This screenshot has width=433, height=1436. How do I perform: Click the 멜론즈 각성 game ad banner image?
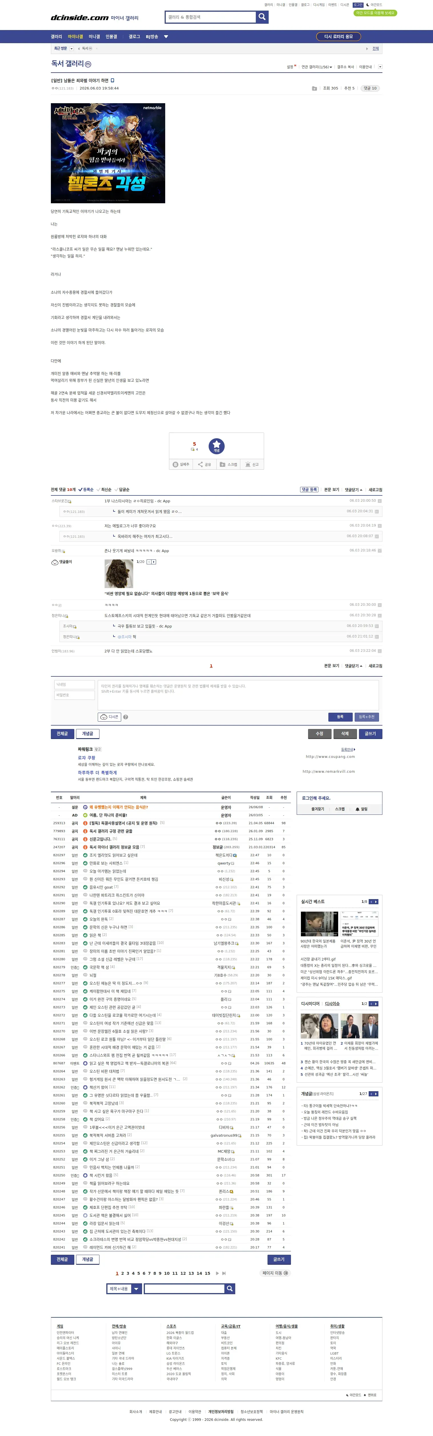tap(108, 153)
